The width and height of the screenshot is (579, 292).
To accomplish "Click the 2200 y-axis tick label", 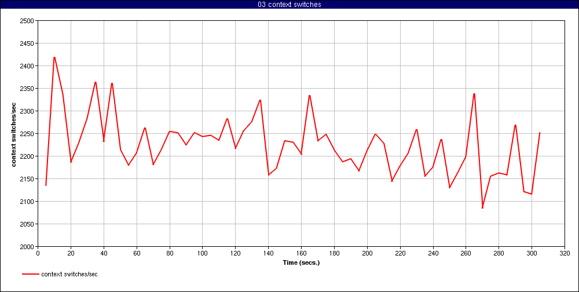I will coord(28,156).
